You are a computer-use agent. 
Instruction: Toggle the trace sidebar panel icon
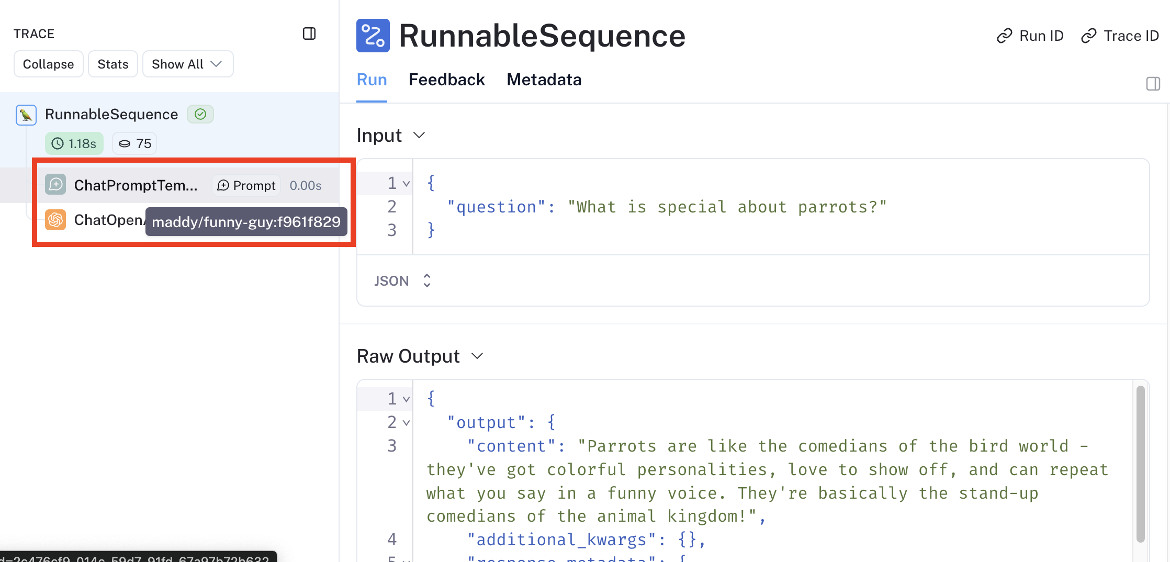309,34
